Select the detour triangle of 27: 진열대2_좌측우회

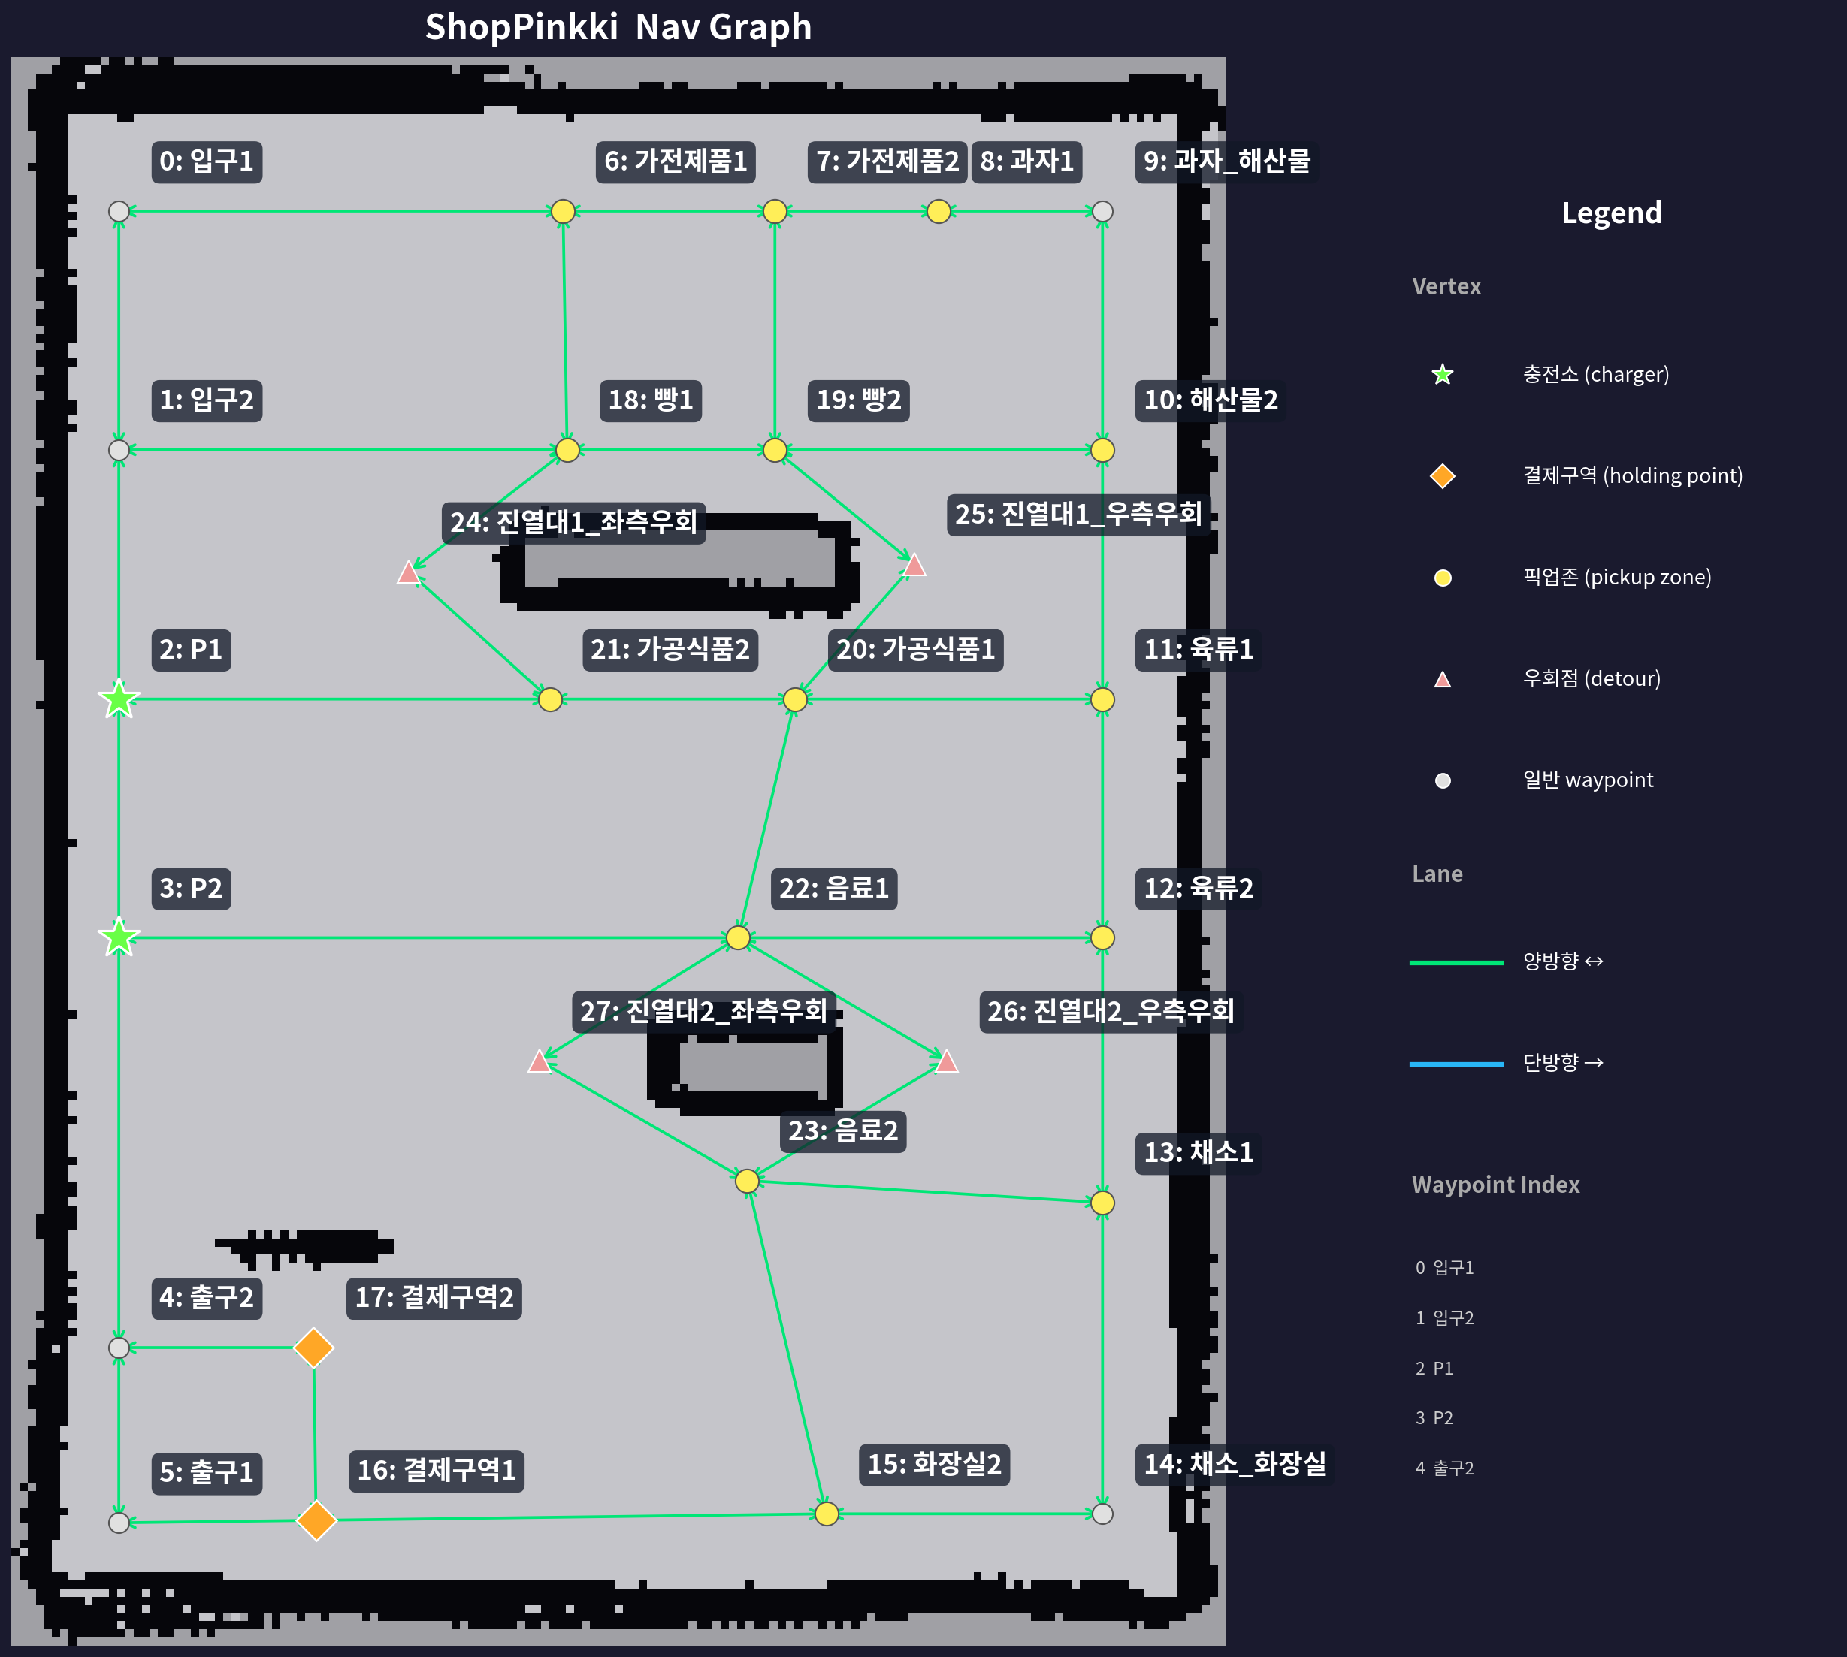[540, 1061]
